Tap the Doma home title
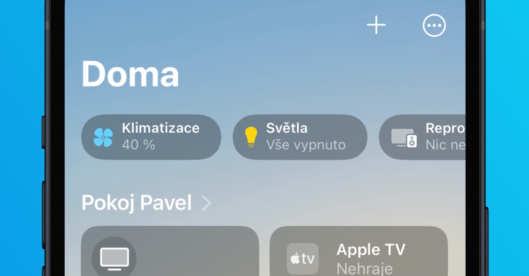 (130, 75)
